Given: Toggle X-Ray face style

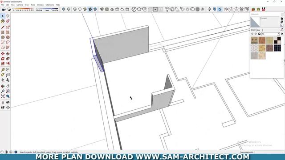Looking at the screenshot, I should coord(64,9).
